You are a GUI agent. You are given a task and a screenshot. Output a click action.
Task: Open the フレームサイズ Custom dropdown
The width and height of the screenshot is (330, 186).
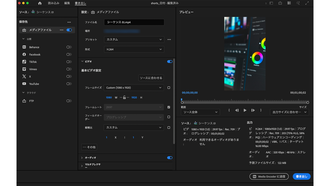pos(134,88)
